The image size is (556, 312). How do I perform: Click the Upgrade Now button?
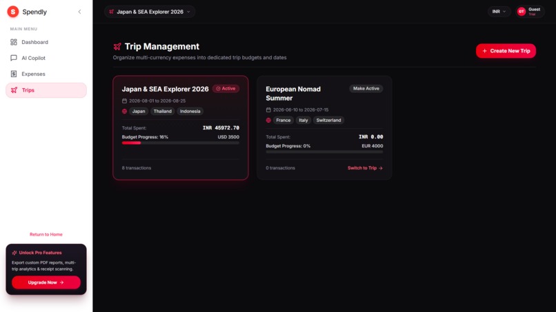click(x=46, y=282)
